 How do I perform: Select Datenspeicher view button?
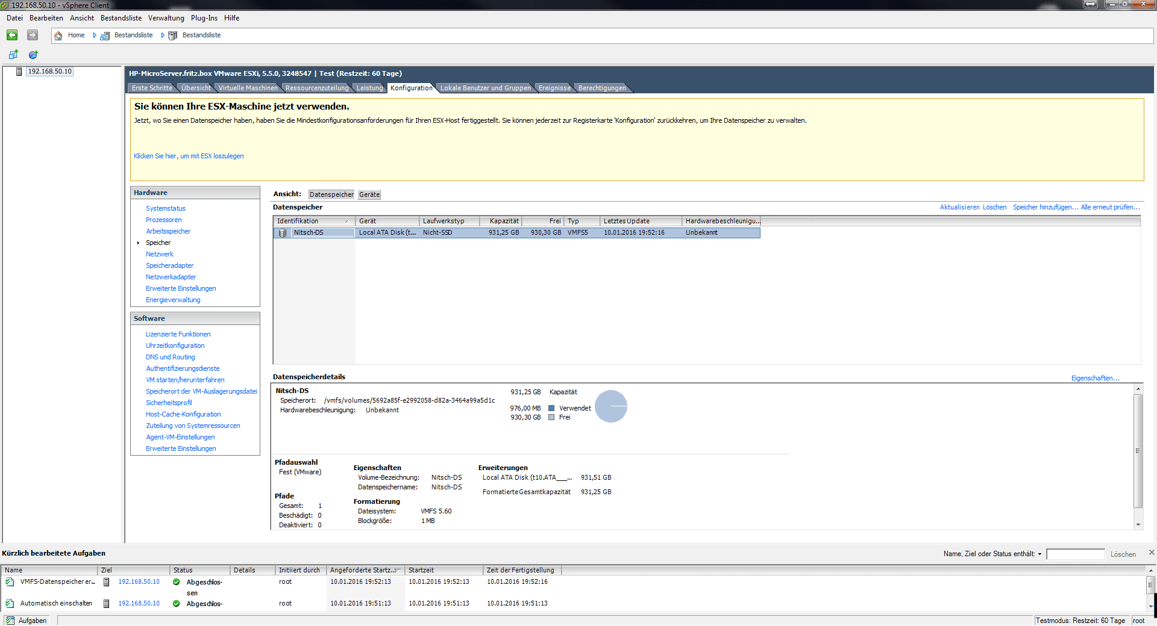click(331, 194)
